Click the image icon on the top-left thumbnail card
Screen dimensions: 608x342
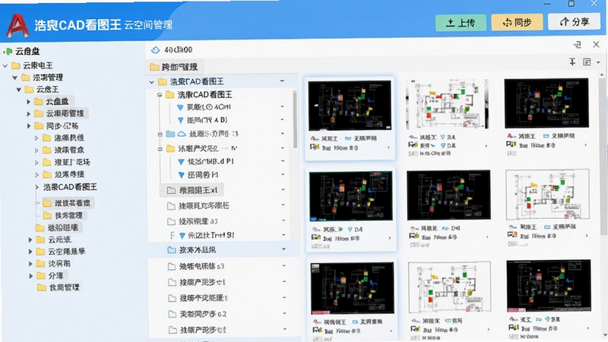315,147
